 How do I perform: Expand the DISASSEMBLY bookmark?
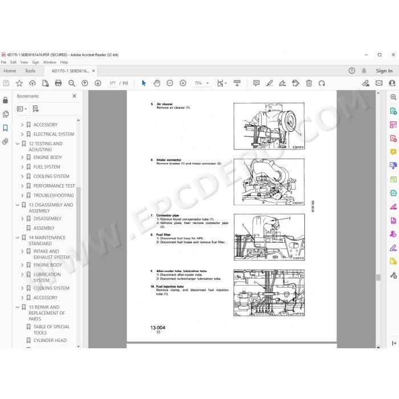pos(22,218)
